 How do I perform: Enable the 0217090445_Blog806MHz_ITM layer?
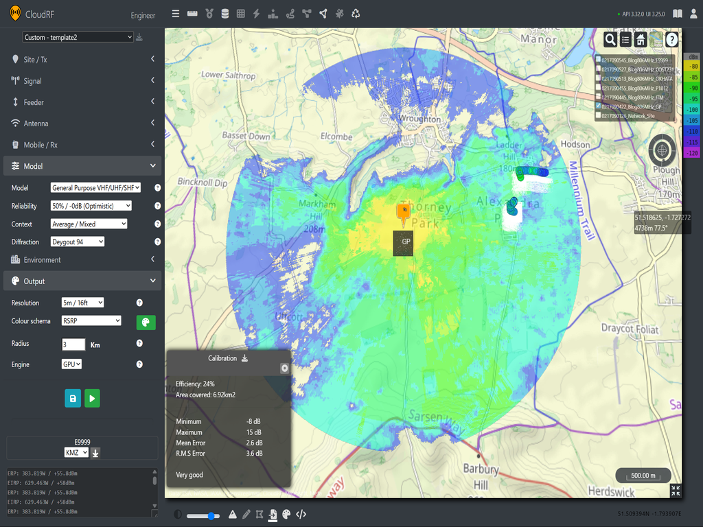599,97
